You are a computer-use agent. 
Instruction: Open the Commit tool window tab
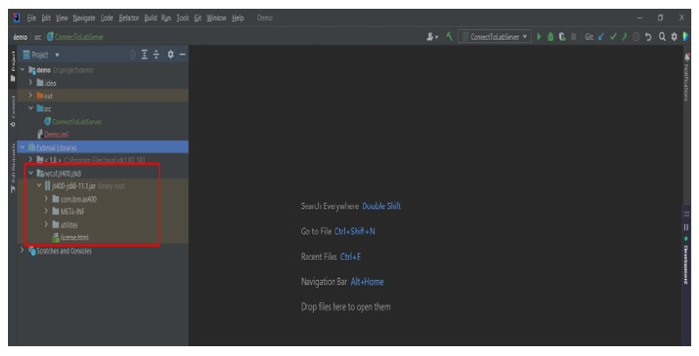tap(13, 111)
